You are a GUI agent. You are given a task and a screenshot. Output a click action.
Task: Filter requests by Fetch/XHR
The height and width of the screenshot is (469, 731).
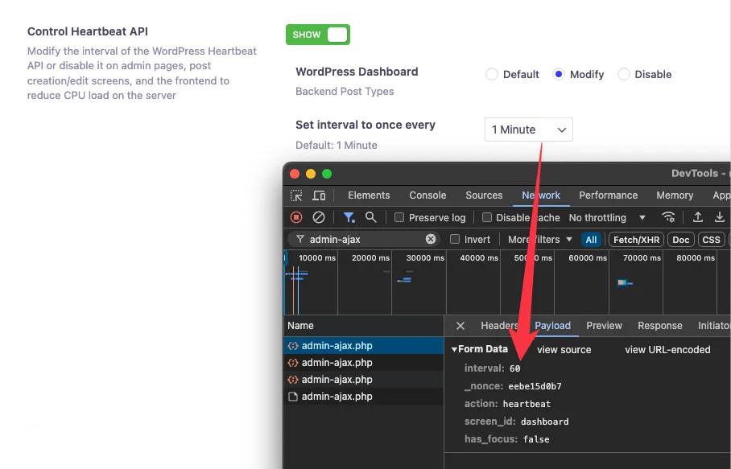(x=636, y=240)
